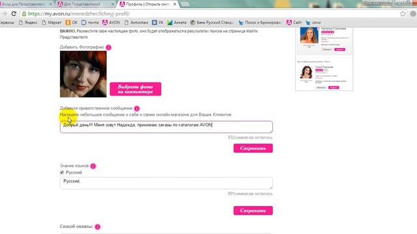Bookmark this page with the star icon

coord(403,14)
